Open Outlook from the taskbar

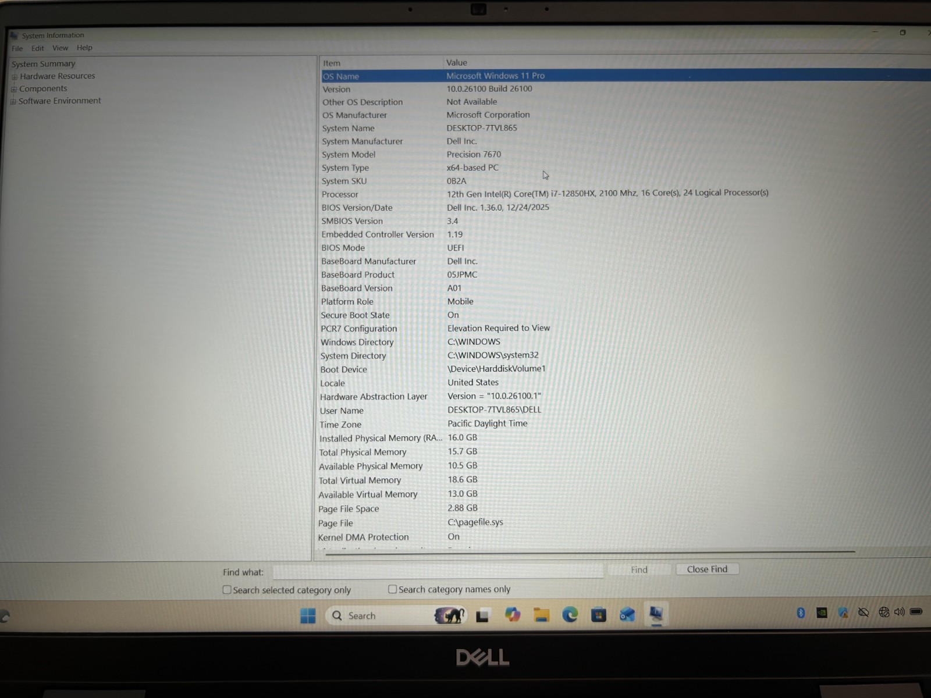pos(627,614)
